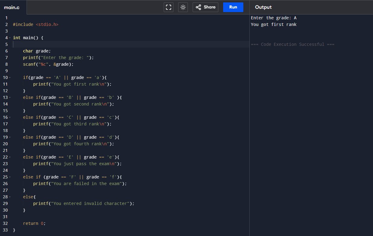Collapse the else block on line 28
This screenshot has height=236, width=373.
(x=10, y=197)
